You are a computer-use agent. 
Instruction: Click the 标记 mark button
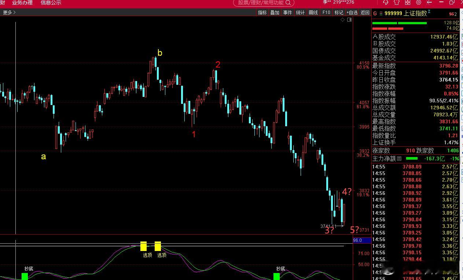[x=339, y=12]
